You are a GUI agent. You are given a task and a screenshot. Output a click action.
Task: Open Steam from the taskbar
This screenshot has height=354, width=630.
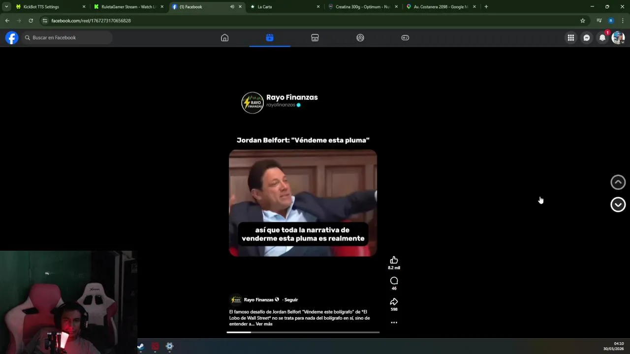click(x=141, y=346)
